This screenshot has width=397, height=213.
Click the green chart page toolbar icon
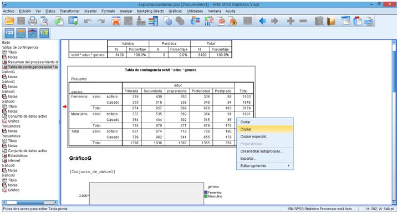click(x=209, y=21)
